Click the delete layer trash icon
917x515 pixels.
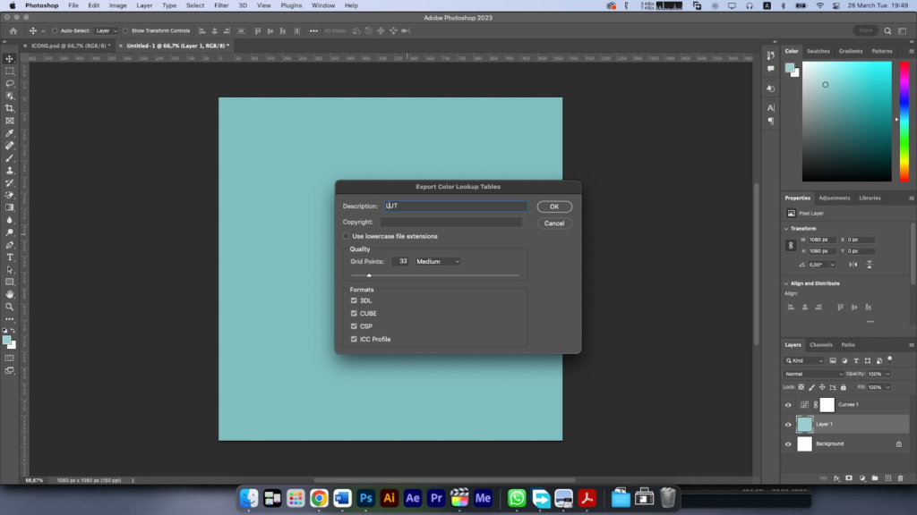(x=901, y=478)
